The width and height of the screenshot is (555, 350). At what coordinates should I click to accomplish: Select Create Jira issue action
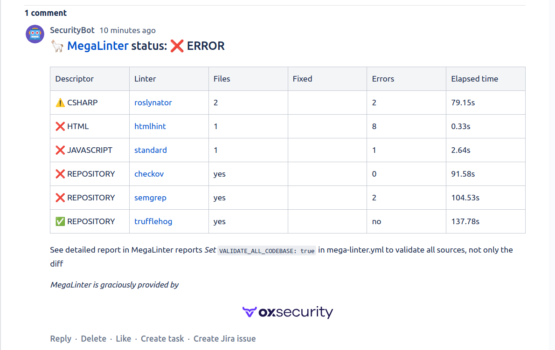click(224, 339)
